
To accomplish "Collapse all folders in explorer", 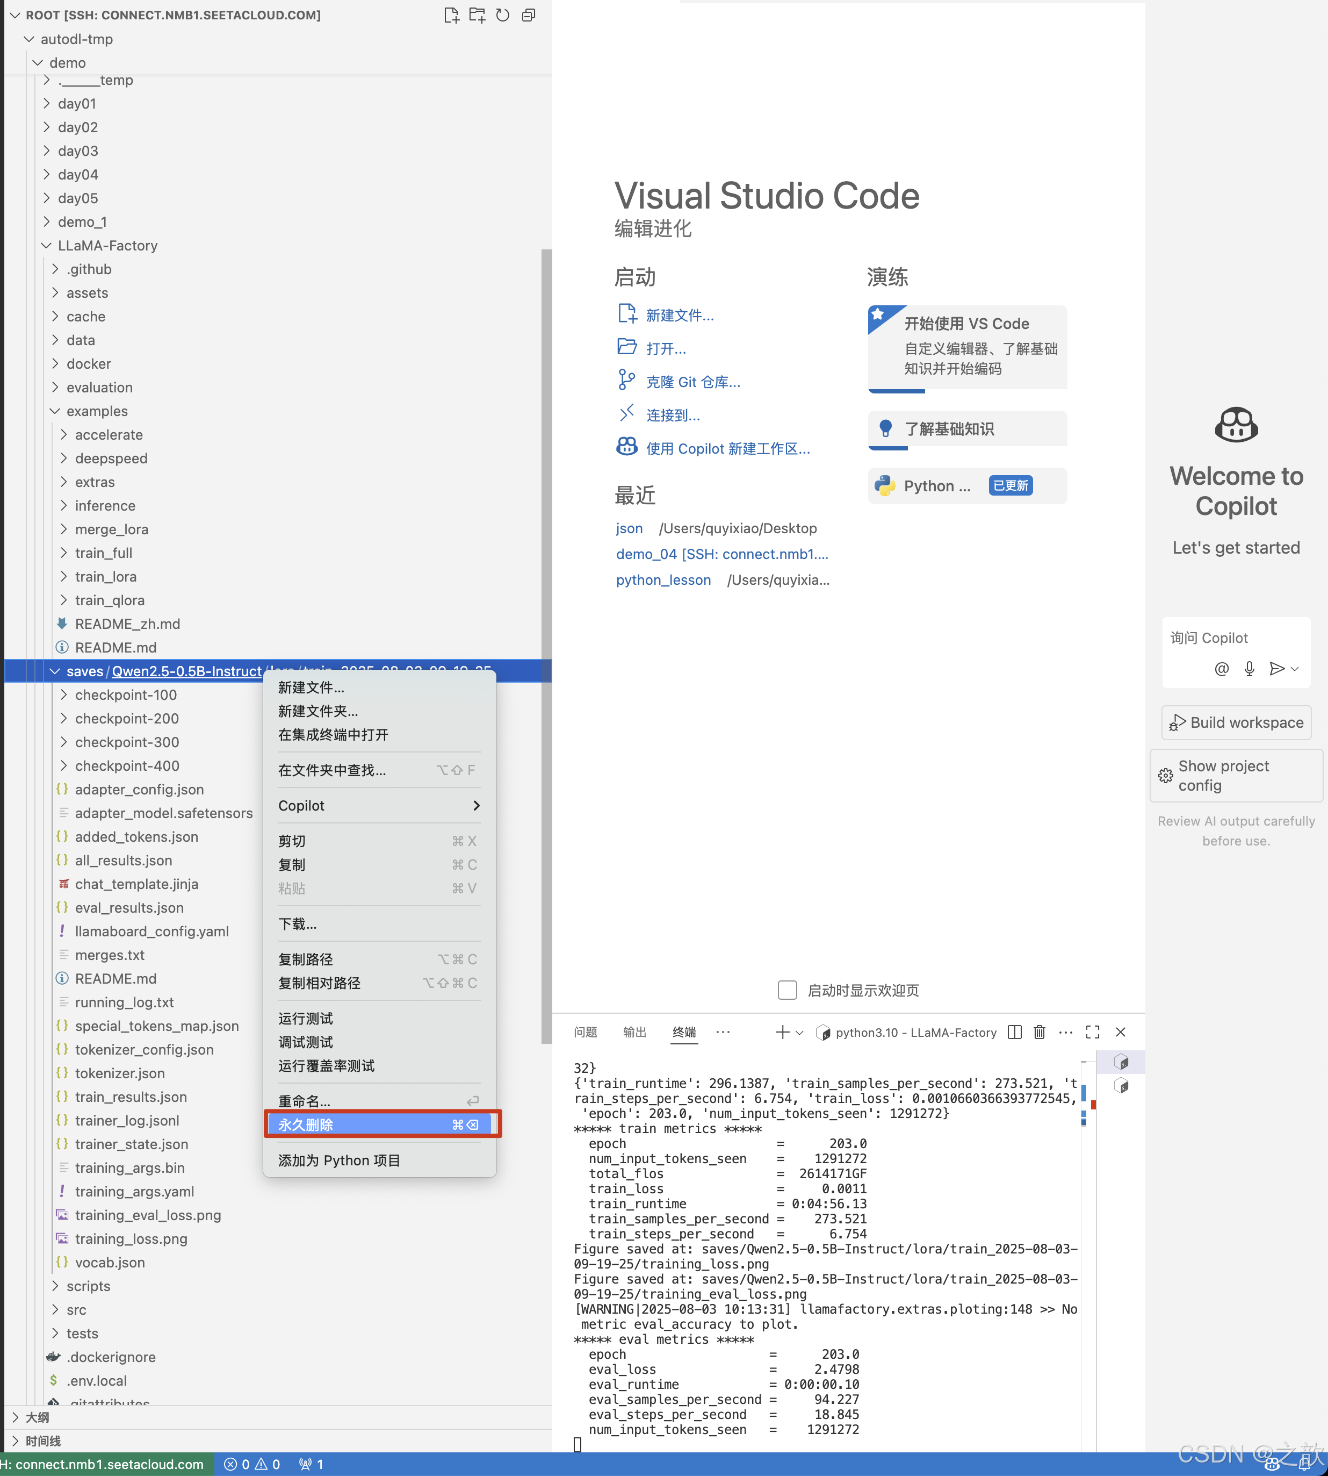I will (x=528, y=16).
